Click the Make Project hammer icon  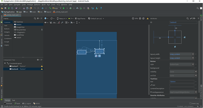point(50,8)
